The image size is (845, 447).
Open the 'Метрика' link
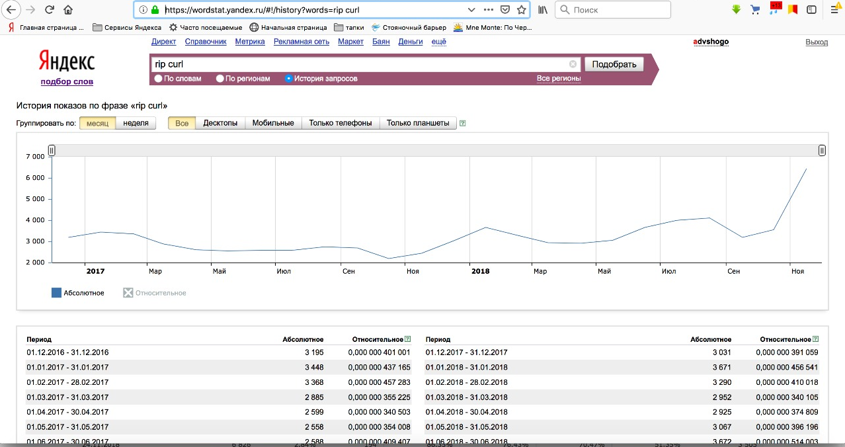coord(250,42)
